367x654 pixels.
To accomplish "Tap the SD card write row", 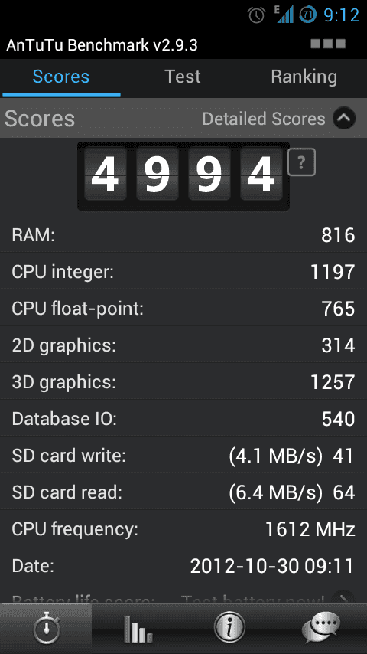I will point(183,455).
